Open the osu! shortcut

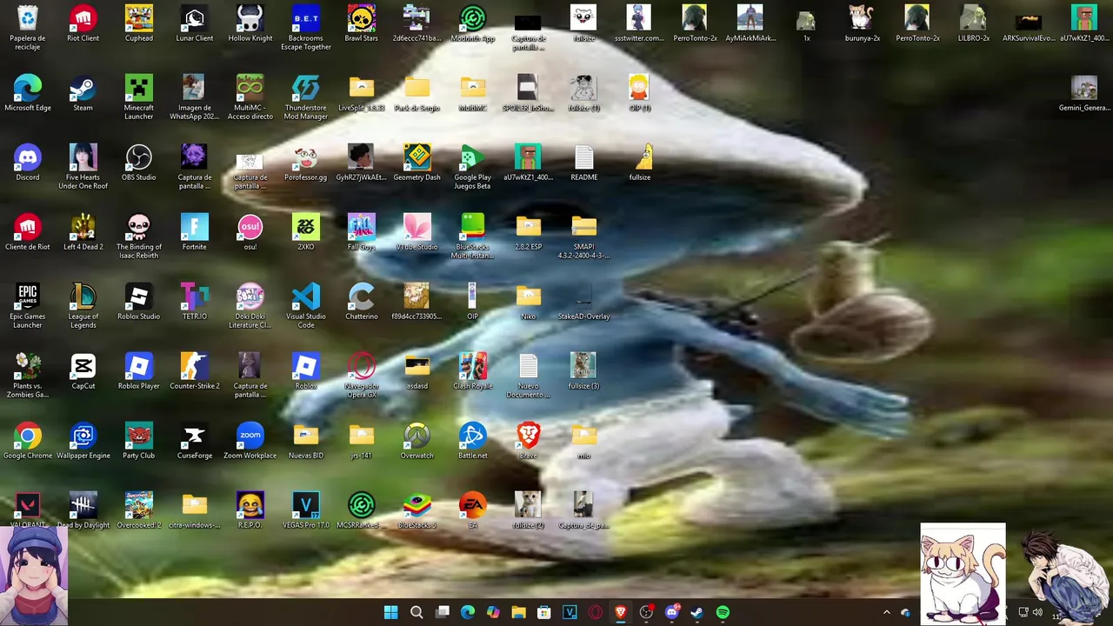pyautogui.click(x=250, y=232)
